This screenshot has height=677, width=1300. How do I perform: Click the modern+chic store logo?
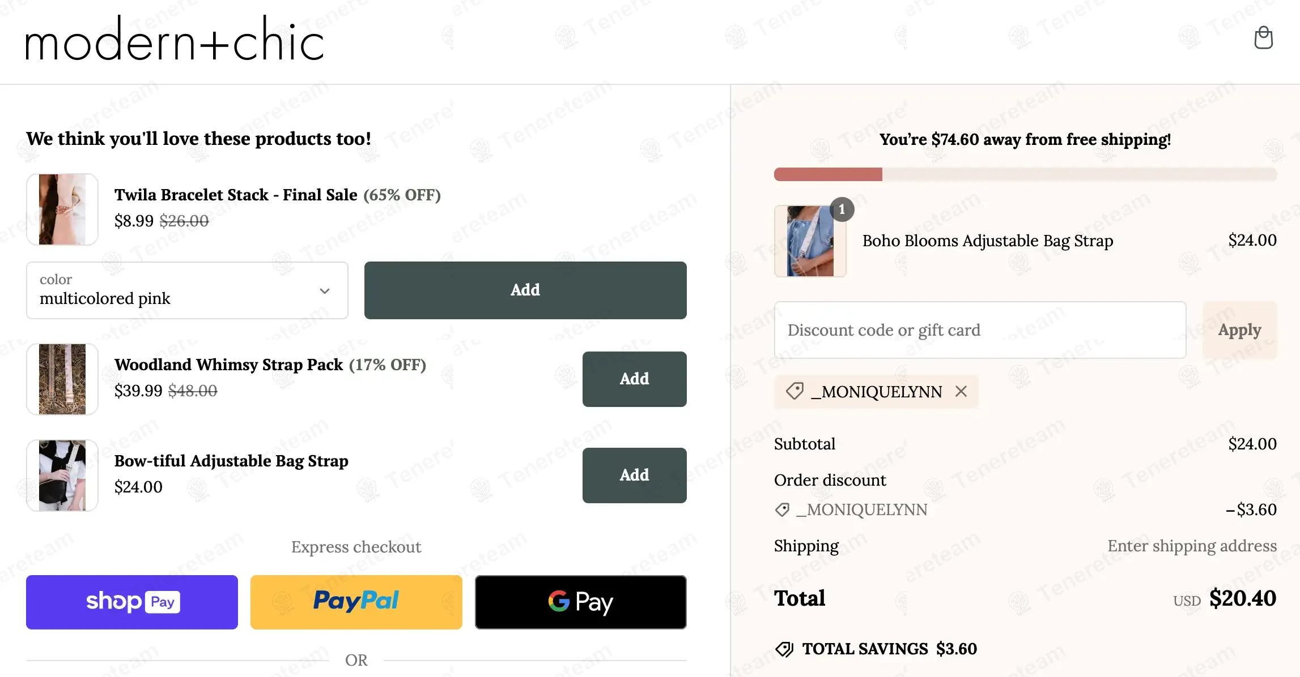[x=175, y=40]
